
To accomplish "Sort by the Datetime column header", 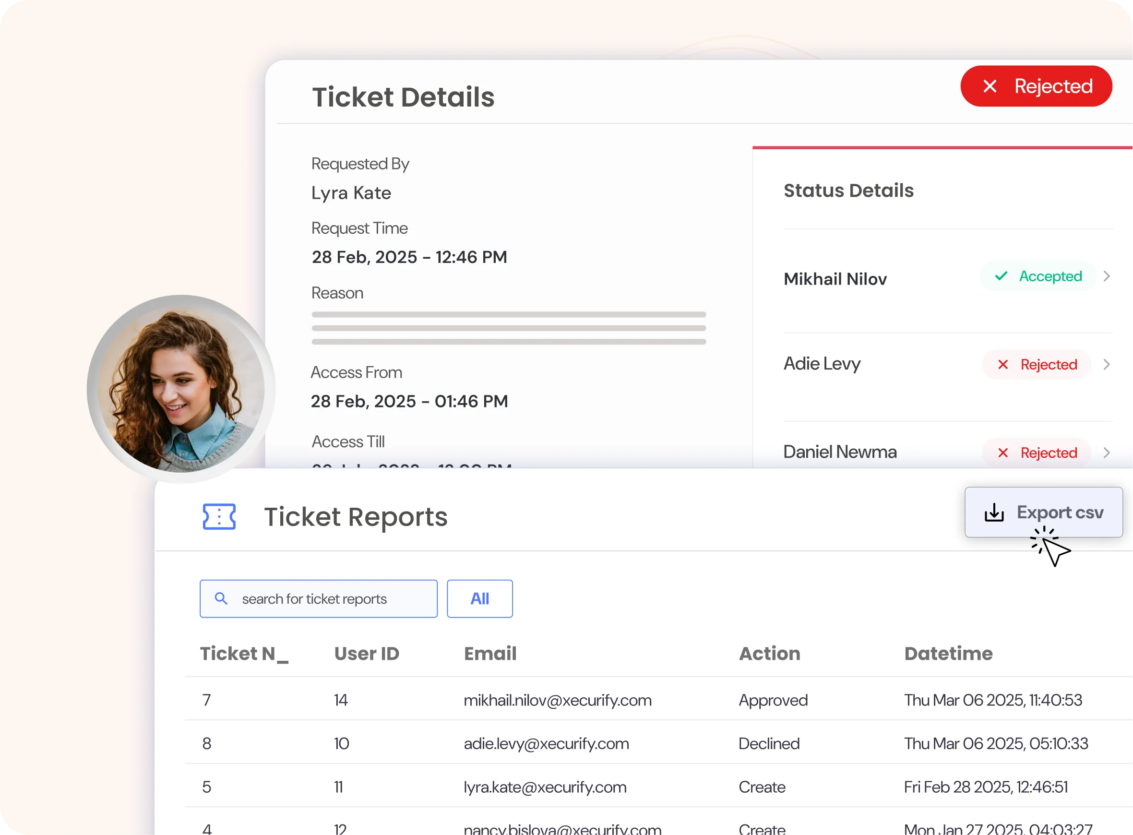I will point(948,653).
